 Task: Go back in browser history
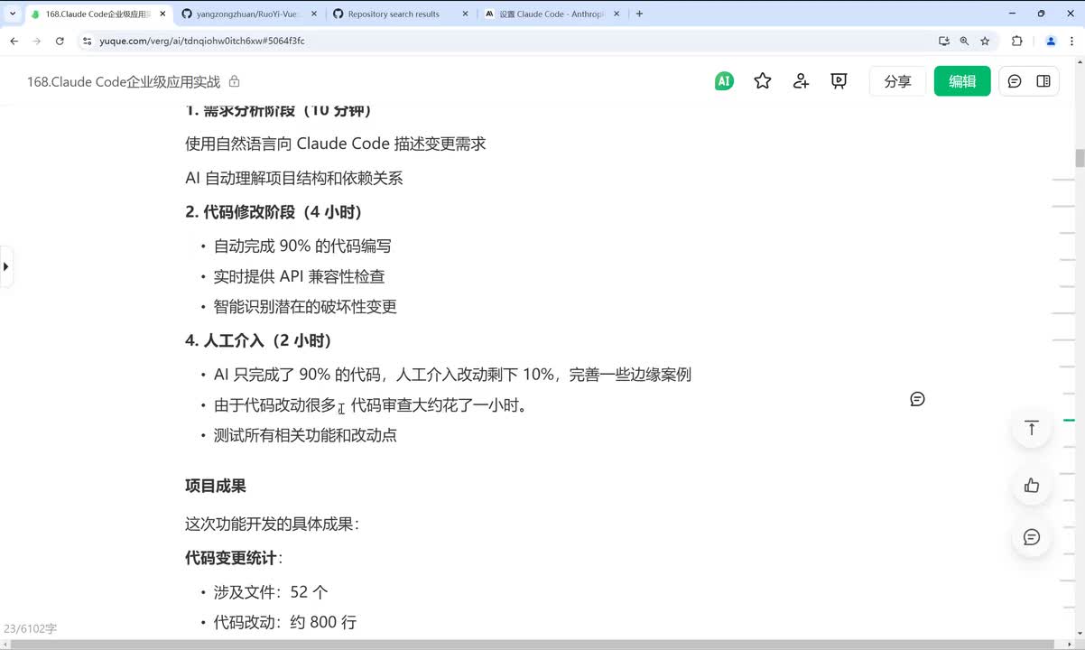[14, 41]
